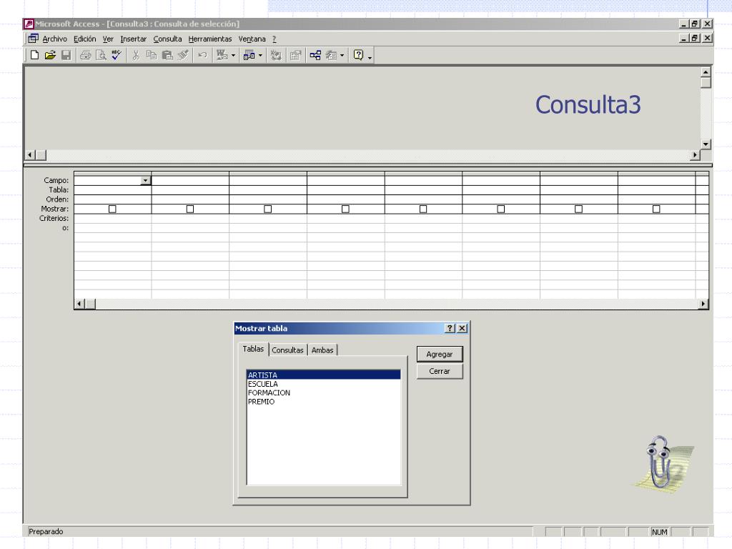Enable the Mostrar checkbox in sixth column
This screenshot has width=732, height=549.
tap(501, 209)
